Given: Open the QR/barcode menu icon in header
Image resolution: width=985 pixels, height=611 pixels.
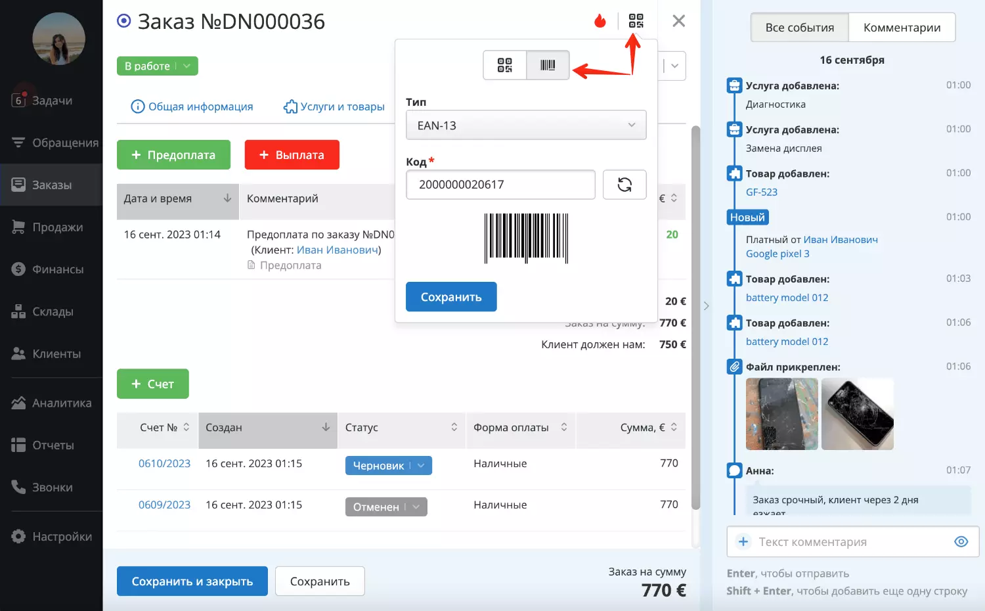Looking at the screenshot, I should coord(636,21).
